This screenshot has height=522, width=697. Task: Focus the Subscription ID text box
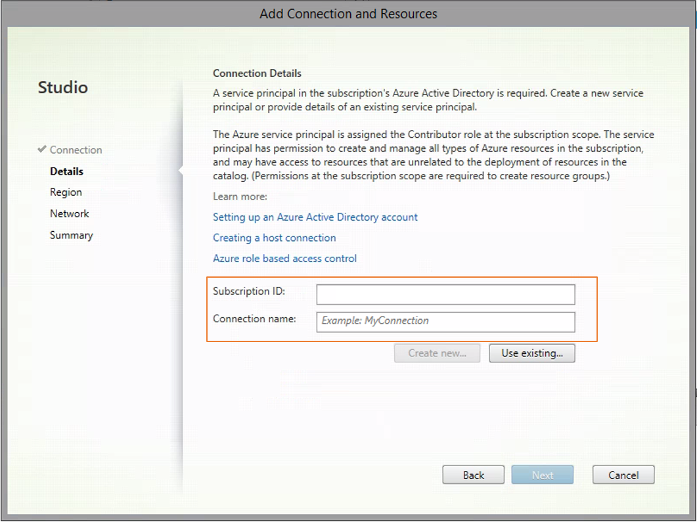click(x=445, y=295)
